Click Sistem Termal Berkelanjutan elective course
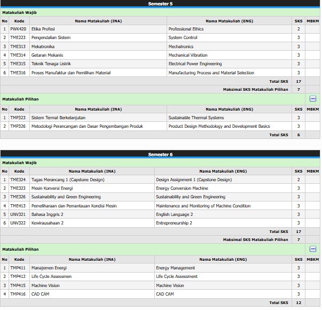This screenshot has height=310, width=322. click(x=58, y=118)
